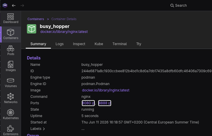The image size is (212, 136).
Task: Click the Details section heading
Action: [x=34, y=58]
